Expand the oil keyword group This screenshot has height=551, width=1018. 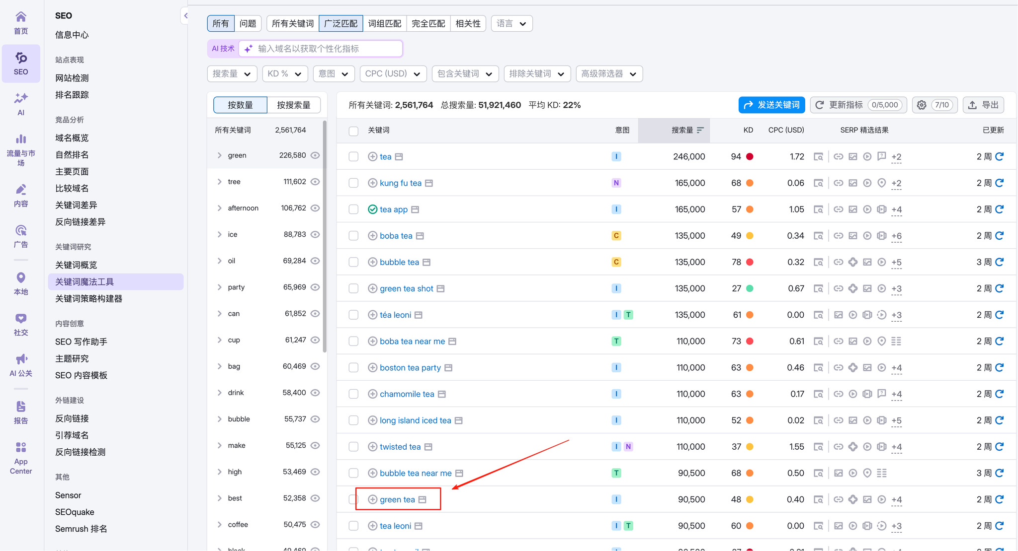[x=219, y=261]
